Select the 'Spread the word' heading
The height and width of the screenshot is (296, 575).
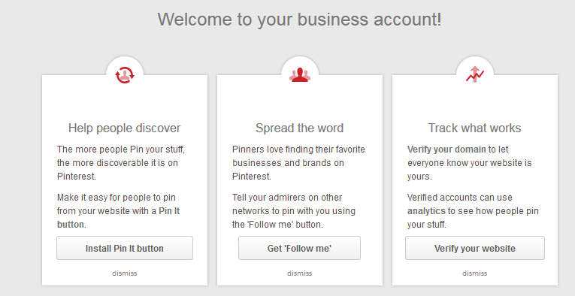coord(300,128)
